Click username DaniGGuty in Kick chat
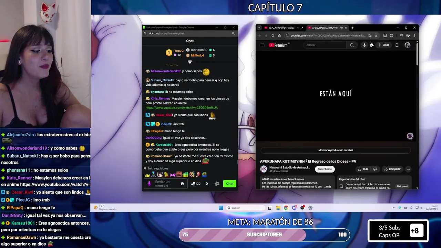Screen dimensions: 441x248 click(x=153, y=138)
